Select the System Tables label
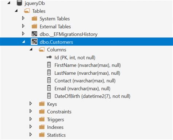This screenshot has height=140, width=173. 55,19
